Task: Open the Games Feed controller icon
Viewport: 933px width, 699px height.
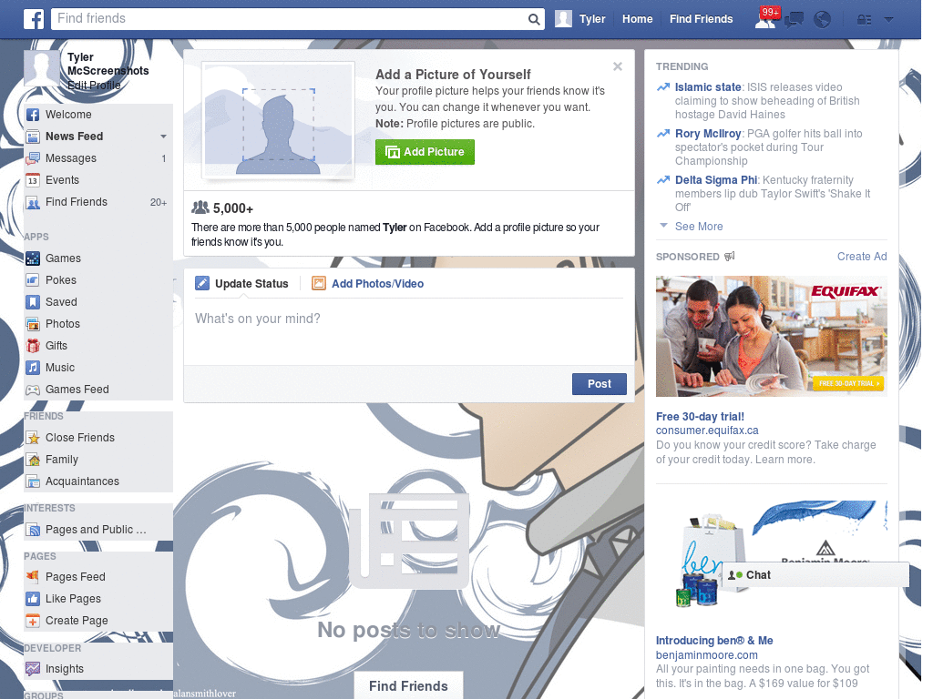Action: [x=33, y=390]
